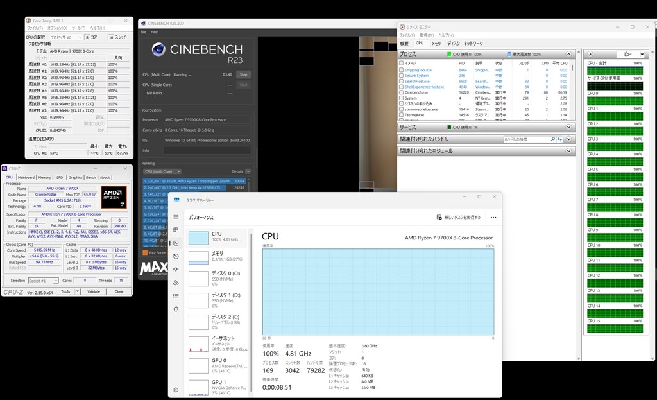Click the Close button in CPU-Z
This screenshot has height=400, width=657.
click(x=119, y=291)
